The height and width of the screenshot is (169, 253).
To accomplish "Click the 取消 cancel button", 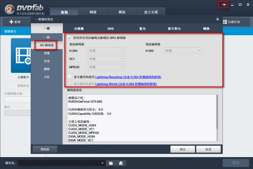I will click(x=208, y=149).
